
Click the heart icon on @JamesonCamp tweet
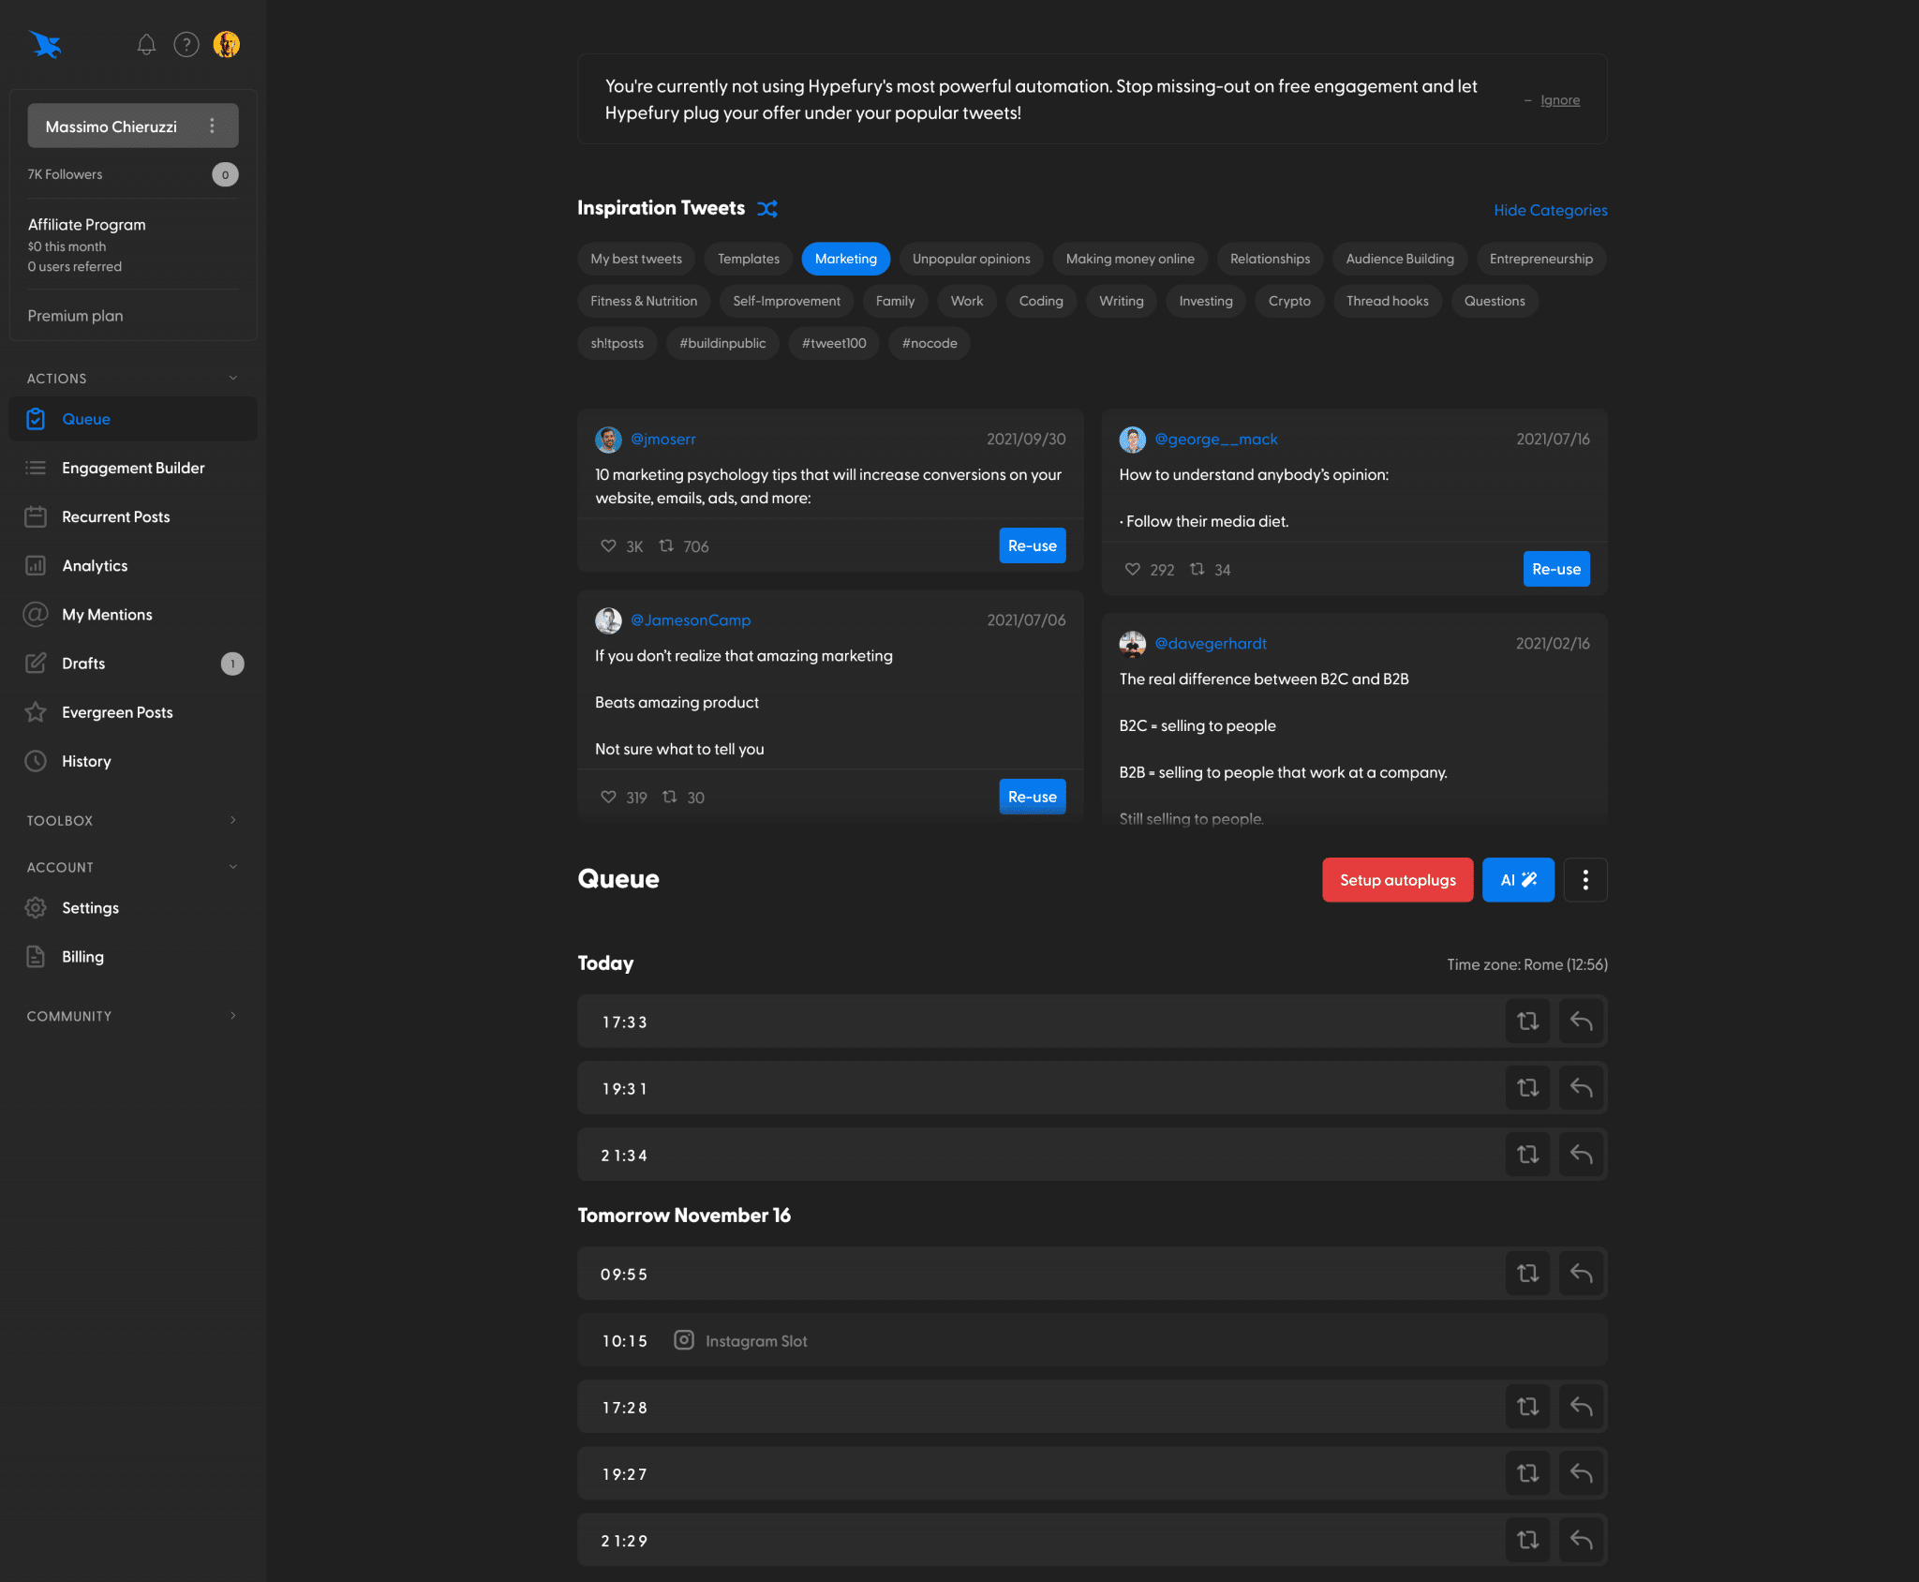click(608, 797)
